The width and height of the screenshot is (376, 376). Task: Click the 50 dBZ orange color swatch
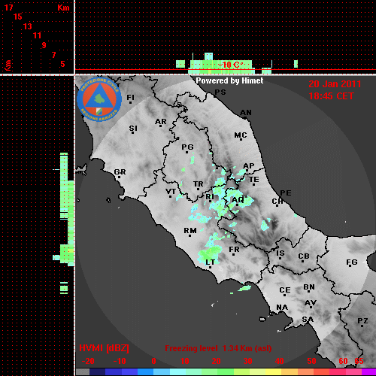pyautogui.click(x=306, y=372)
